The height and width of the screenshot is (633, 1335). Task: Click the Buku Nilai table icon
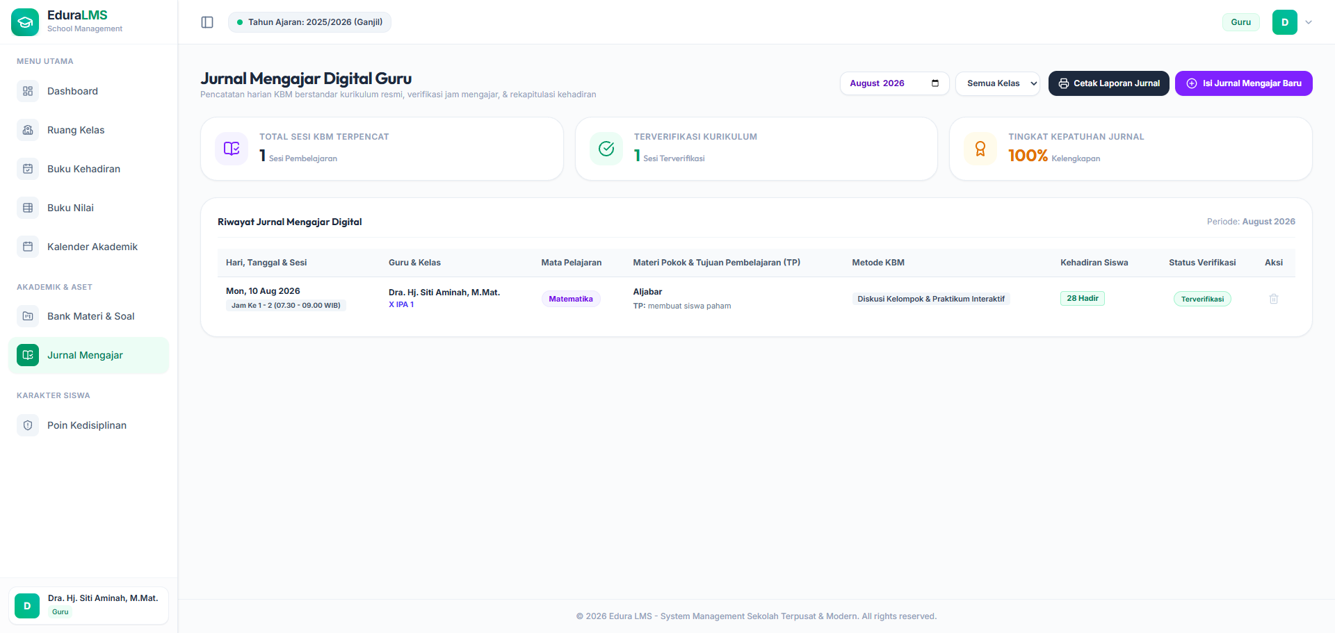tap(28, 208)
